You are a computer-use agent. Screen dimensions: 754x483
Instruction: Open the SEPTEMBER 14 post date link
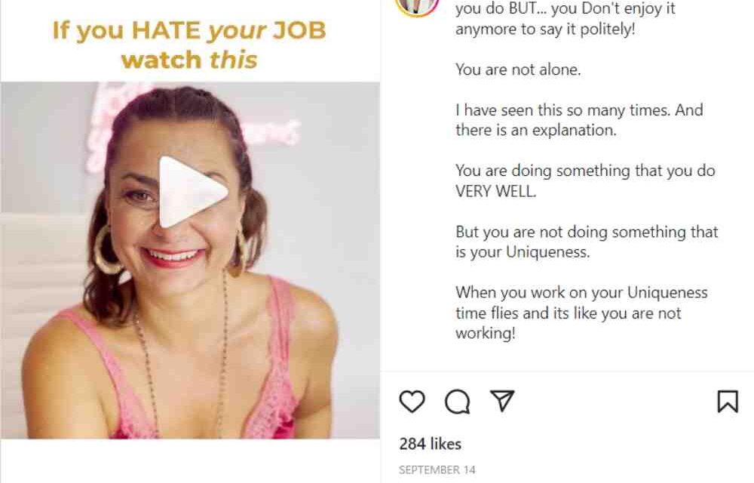click(x=437, y=469)
